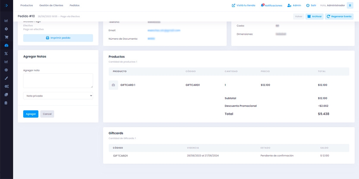Image resolution: width=359 pixels, height=179 pixels.
Task: Click the Regenerar Evento button
Action: [339, 16]
